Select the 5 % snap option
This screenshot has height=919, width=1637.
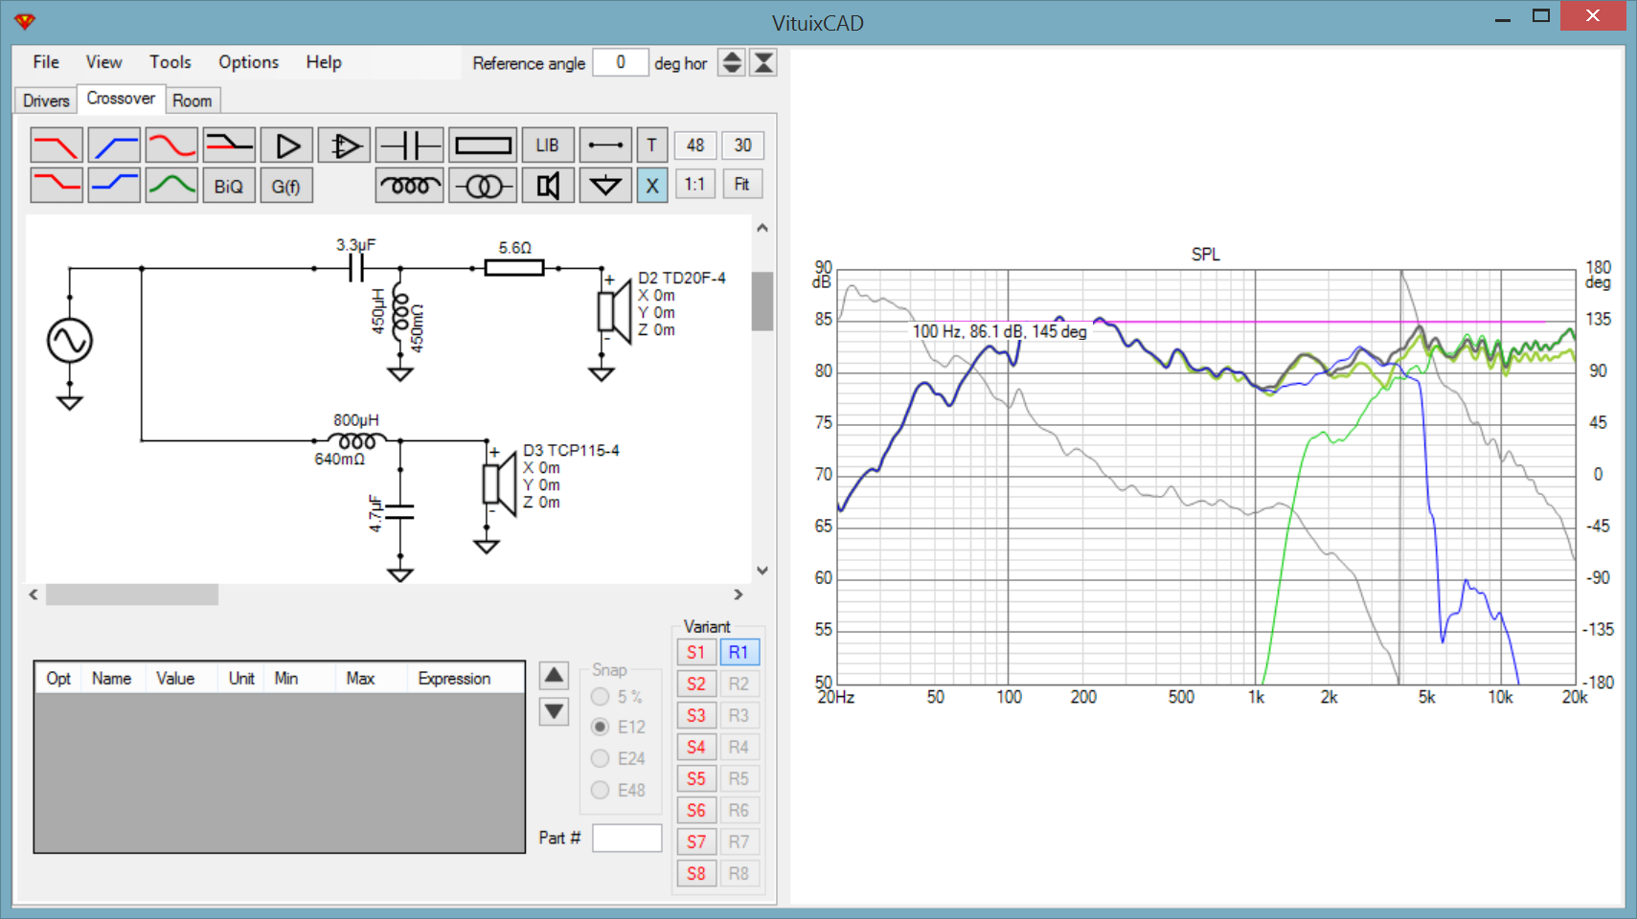pyautogui.click(x=618, y=697)
